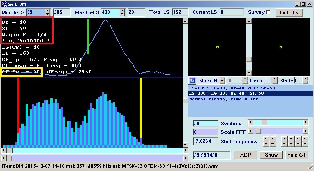Decrement the Start+ value with its down arrow

tap(305, 82)
